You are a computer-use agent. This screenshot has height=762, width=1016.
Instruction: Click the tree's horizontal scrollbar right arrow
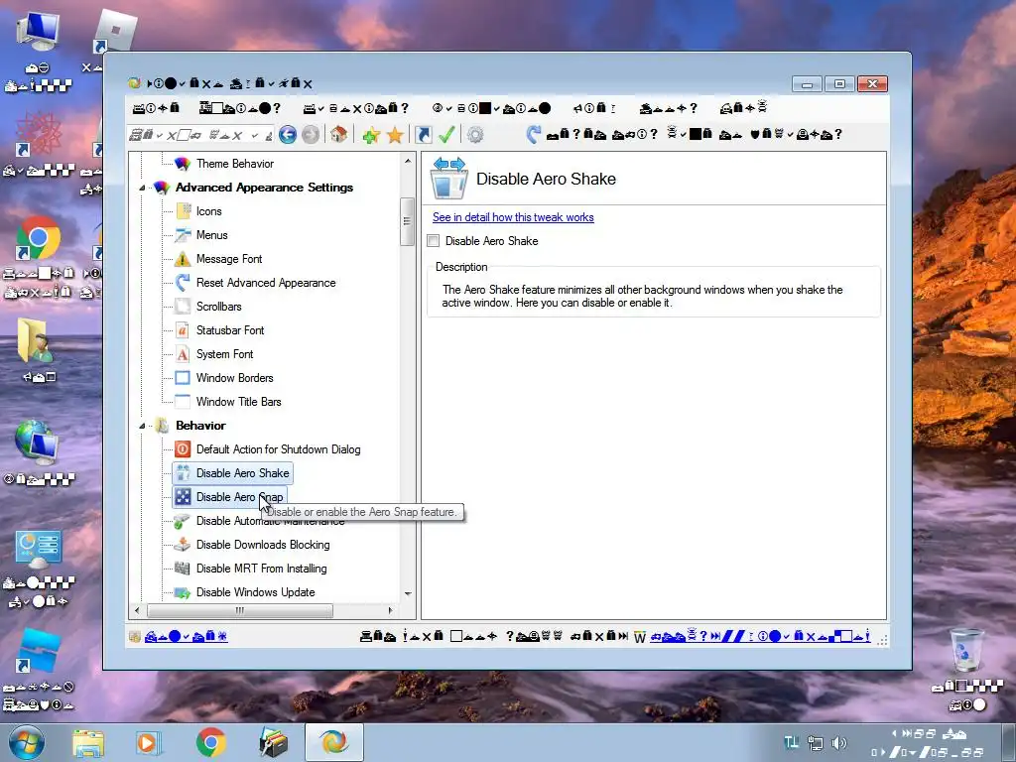[390, 610]
